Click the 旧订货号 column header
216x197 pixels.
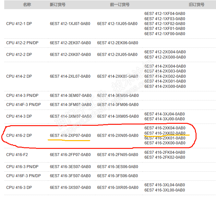pos(197,5)
